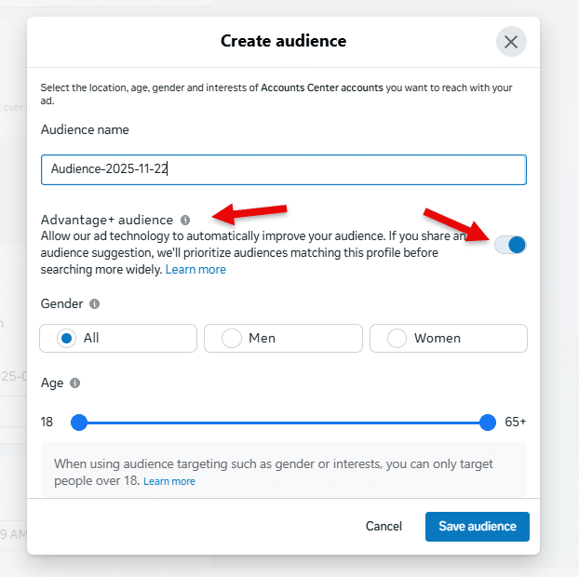Open Learn more link in age notice
Image resolution: width=579 pixels, height=577 pixels.
point(169,481)
